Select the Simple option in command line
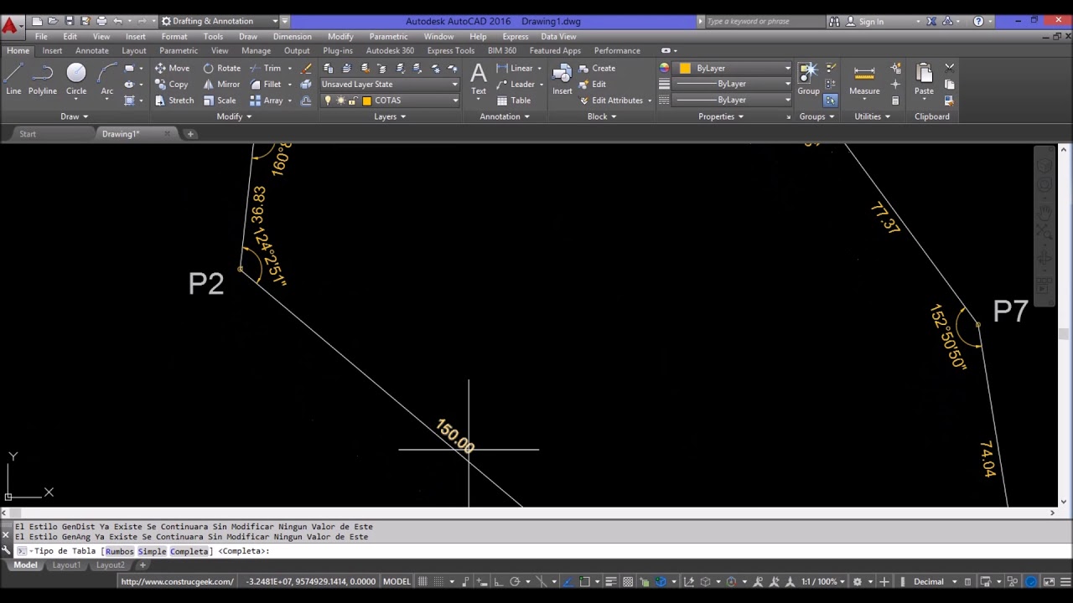This screenshot has width=1073, height=603. pyautogui.click(x=152, y=551)
